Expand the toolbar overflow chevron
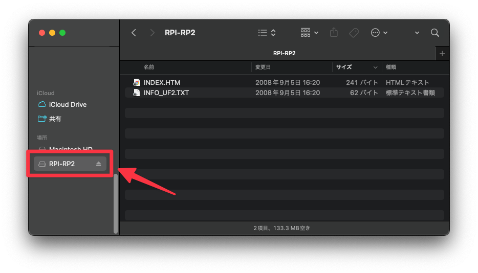Screen dimensions: 478x273 (417, 33)
